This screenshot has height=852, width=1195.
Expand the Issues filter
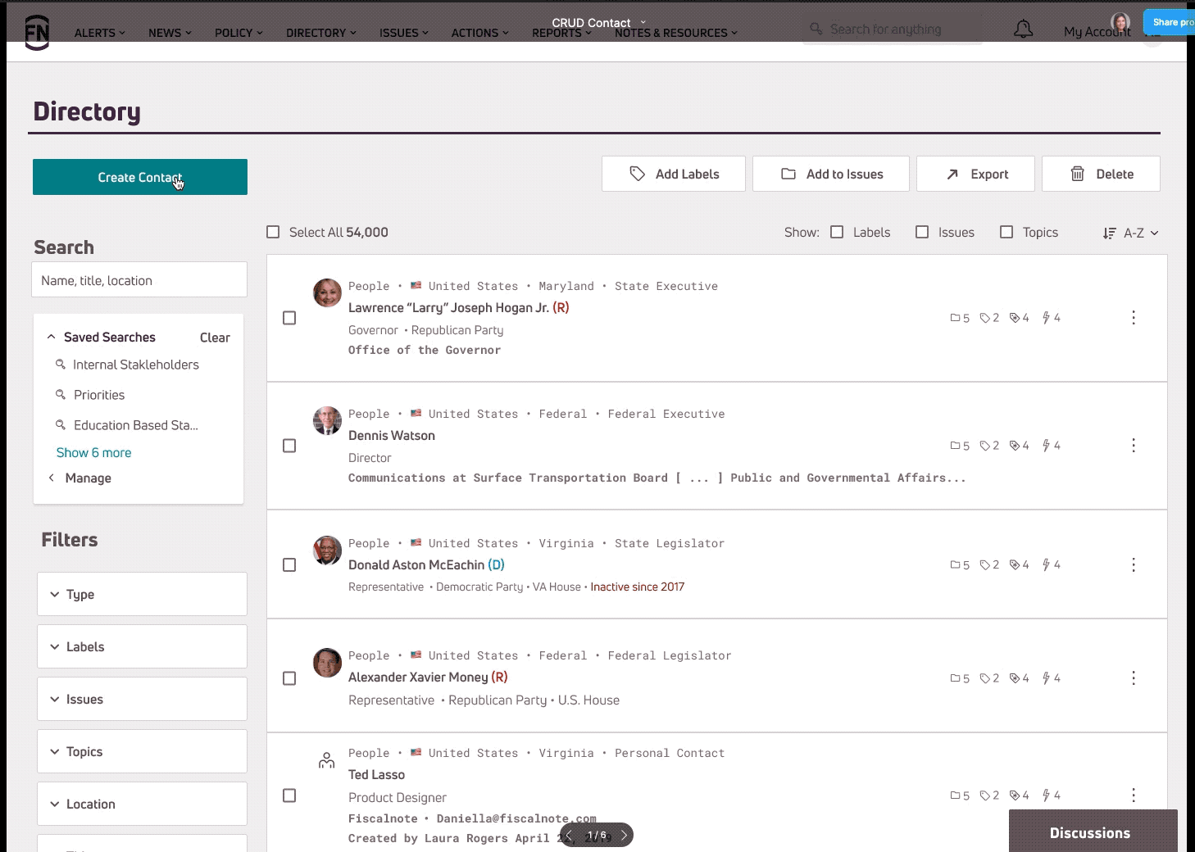[142, 699]
